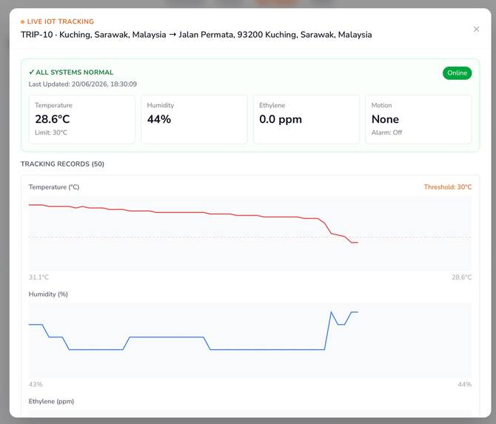Click the 'Humidity (%)' chart title
Image resolution: width=496 pixels, height=424 pixels.
[48, 294]
